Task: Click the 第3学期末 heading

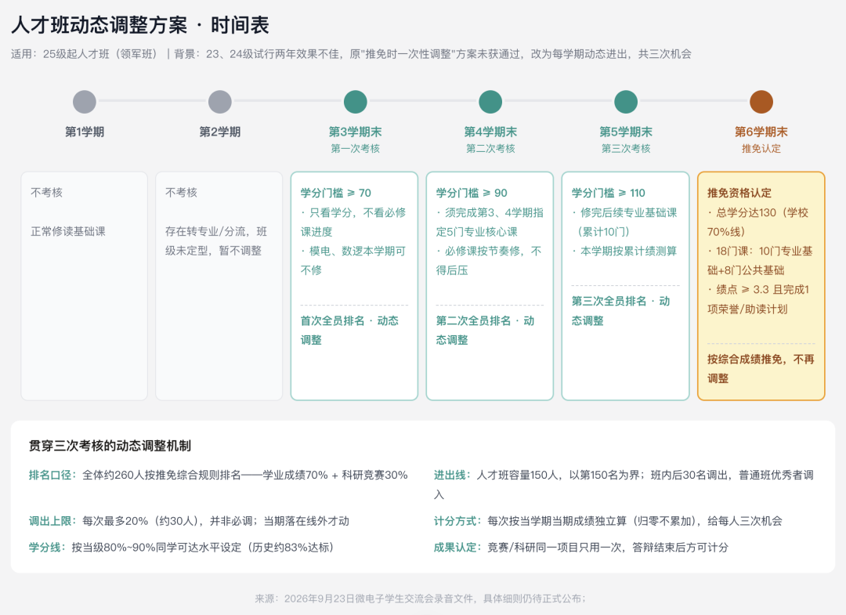Action: pyautogui.click(x=356, y=132)
